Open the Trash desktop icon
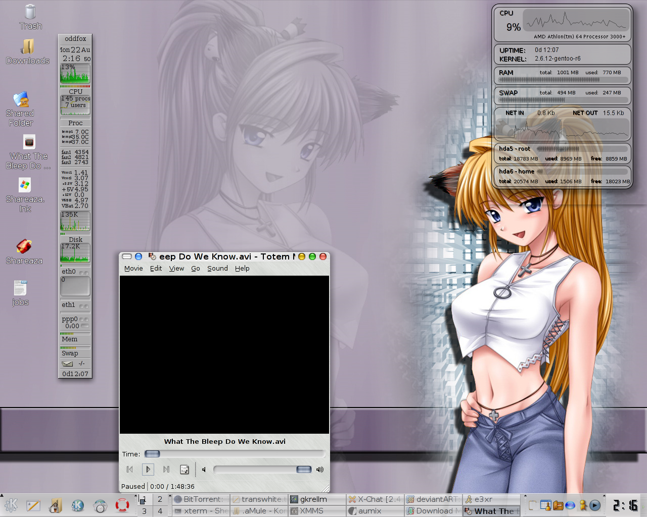The width and height of the screenshot is (647, 517). point(30,17)
